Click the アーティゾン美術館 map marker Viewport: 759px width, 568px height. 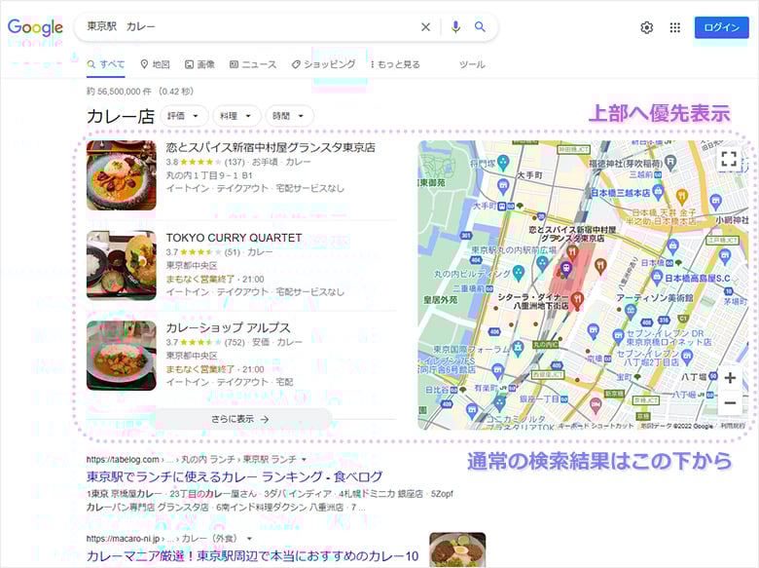point(631,312)
